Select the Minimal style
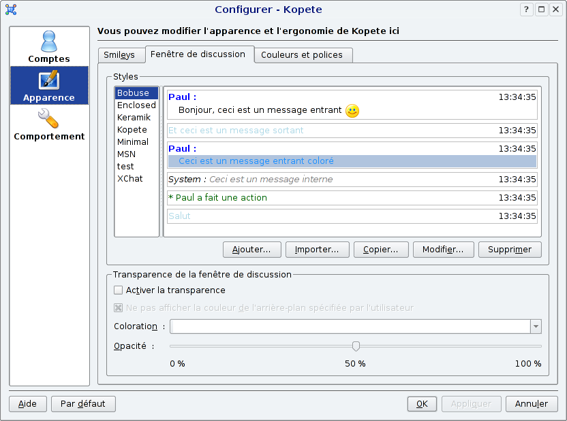This screenshot has width=567, height=421. [x=137, y=141]
